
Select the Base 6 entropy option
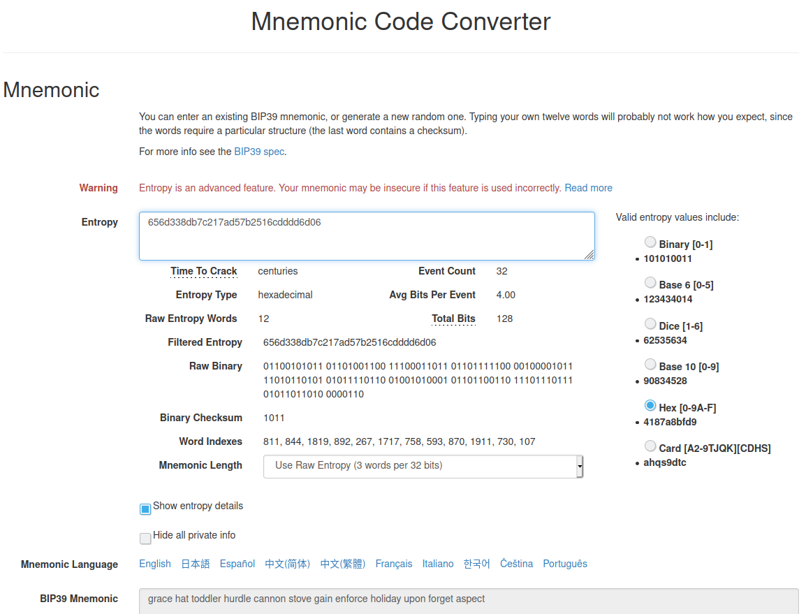point(650,282)
